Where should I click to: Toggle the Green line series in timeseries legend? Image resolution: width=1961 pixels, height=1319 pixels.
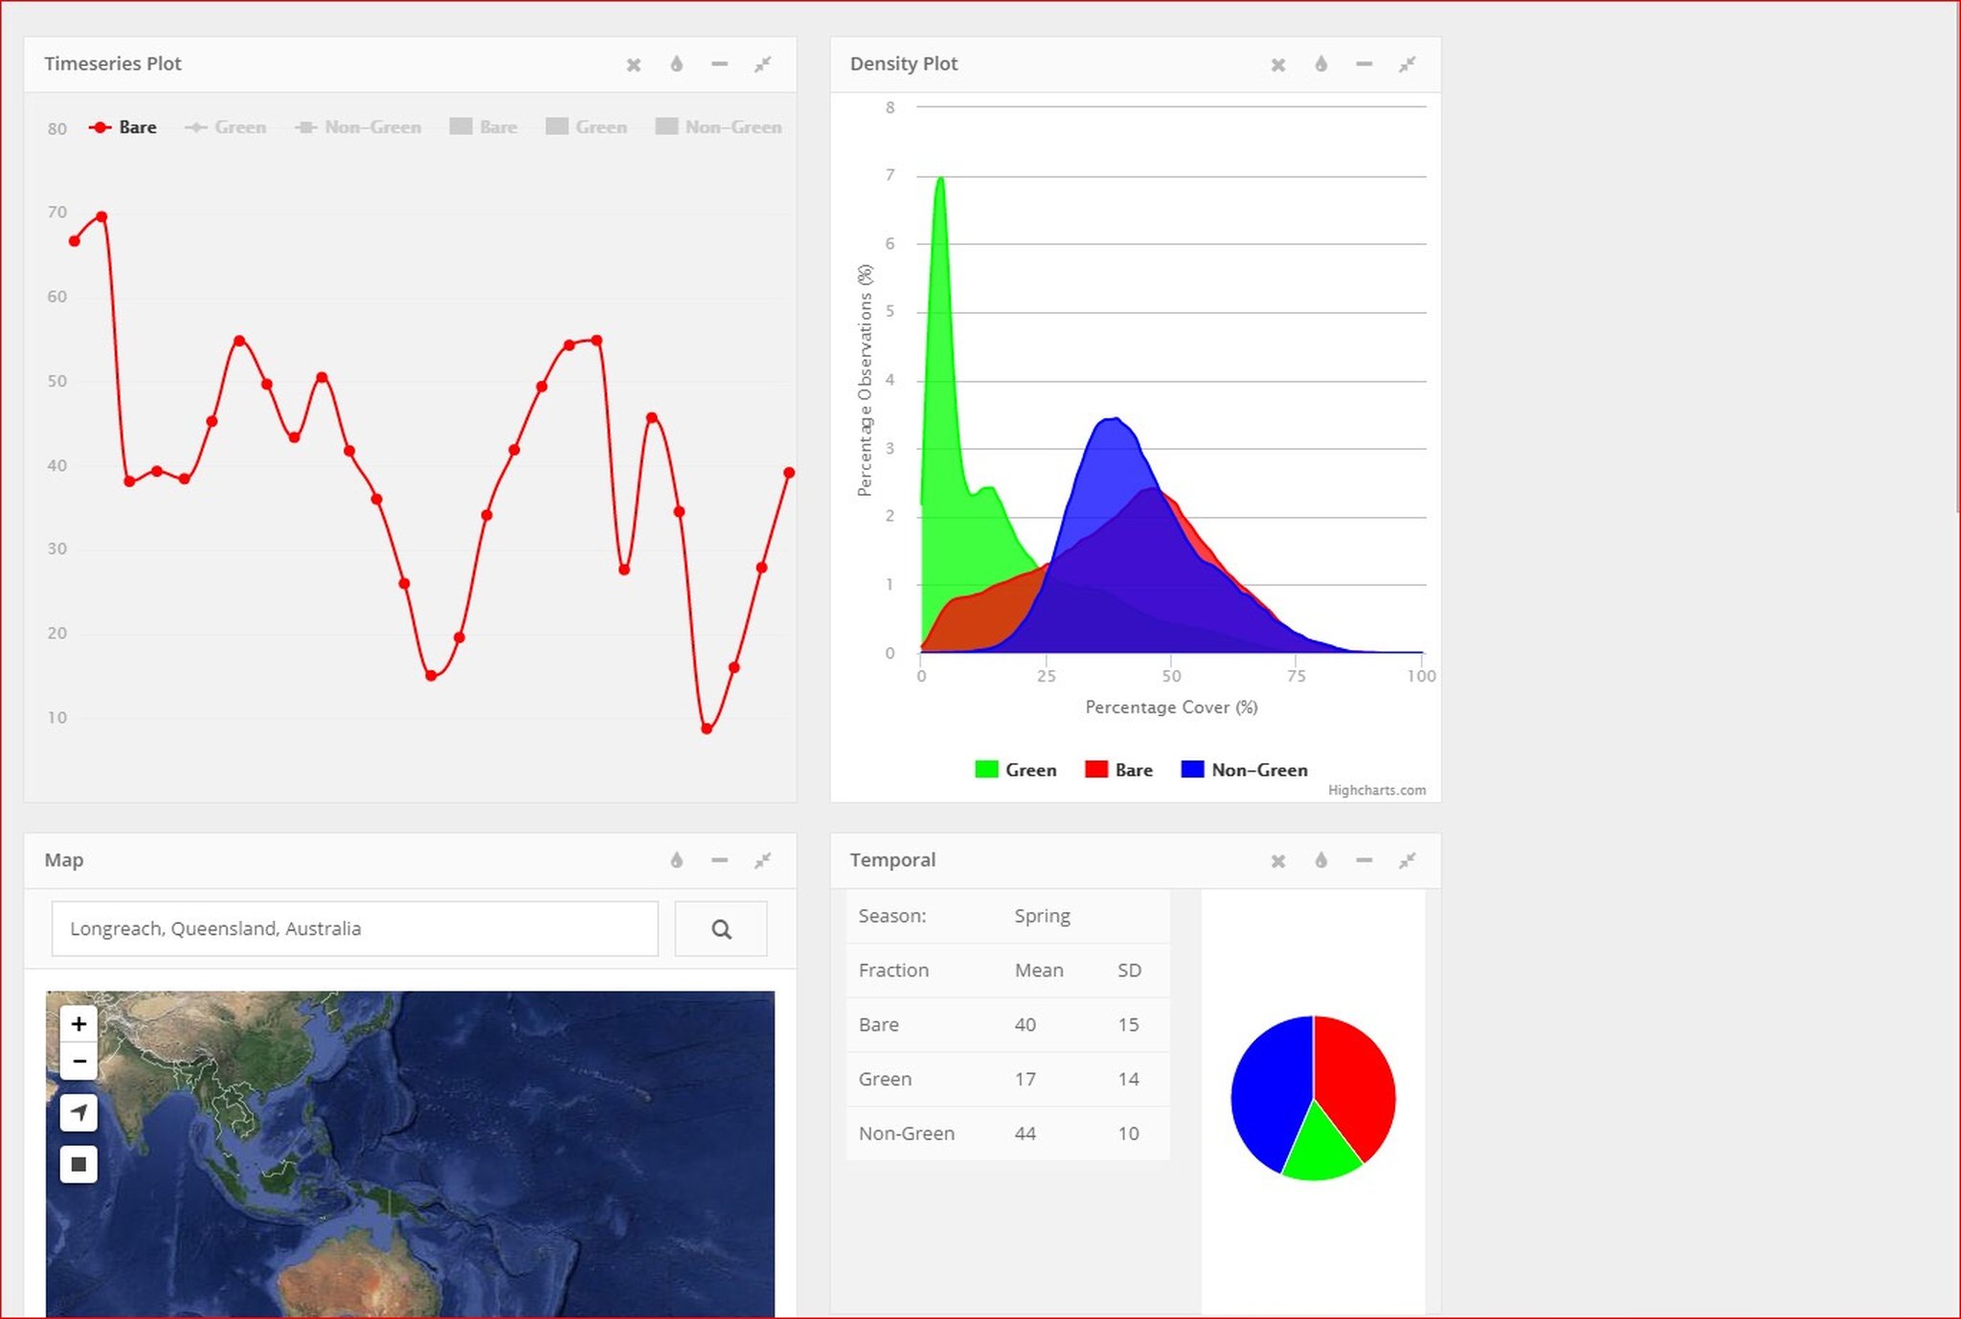coord(239,127)
